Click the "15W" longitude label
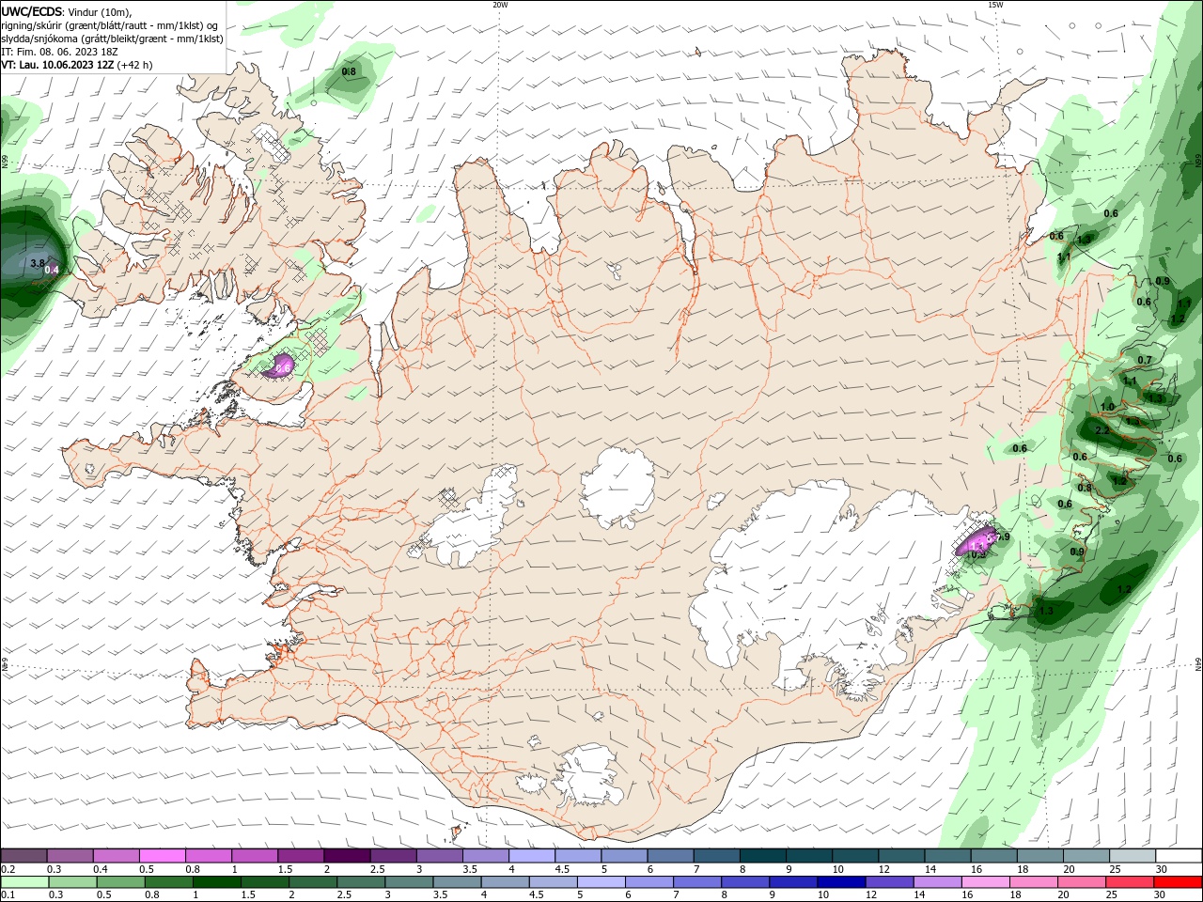Viewport: 1203px width, 902px height. click(x=994, y=4)
